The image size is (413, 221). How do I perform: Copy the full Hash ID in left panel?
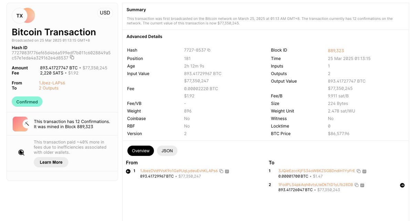click(x=72, y=58)
